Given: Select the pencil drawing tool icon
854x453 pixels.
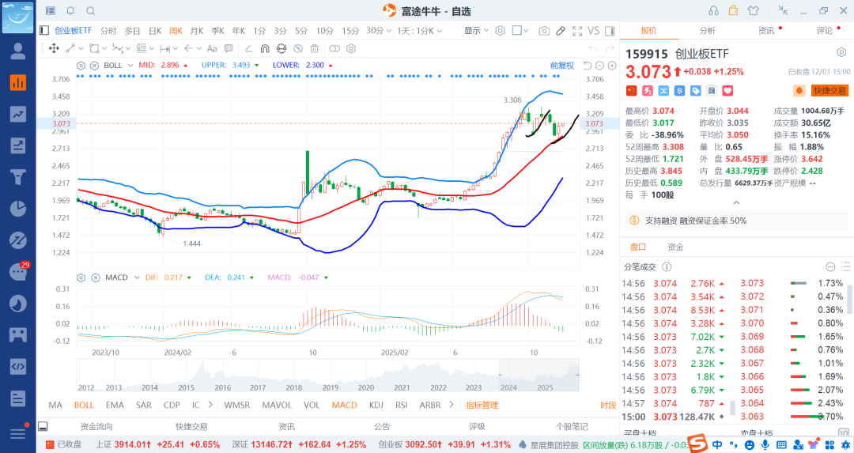Looking at the screenshot, I should [x=561, y=31].
